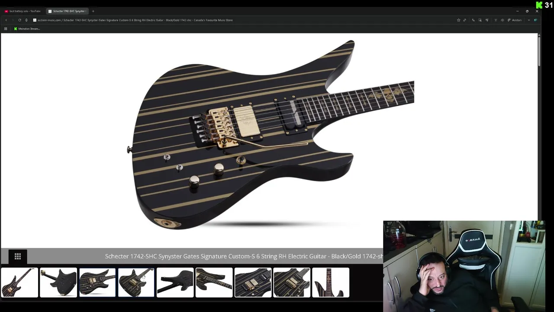Switch to the best battery solo YouTube tab
Viewport: 554px width, 312px height.
[x=23, y=11]
